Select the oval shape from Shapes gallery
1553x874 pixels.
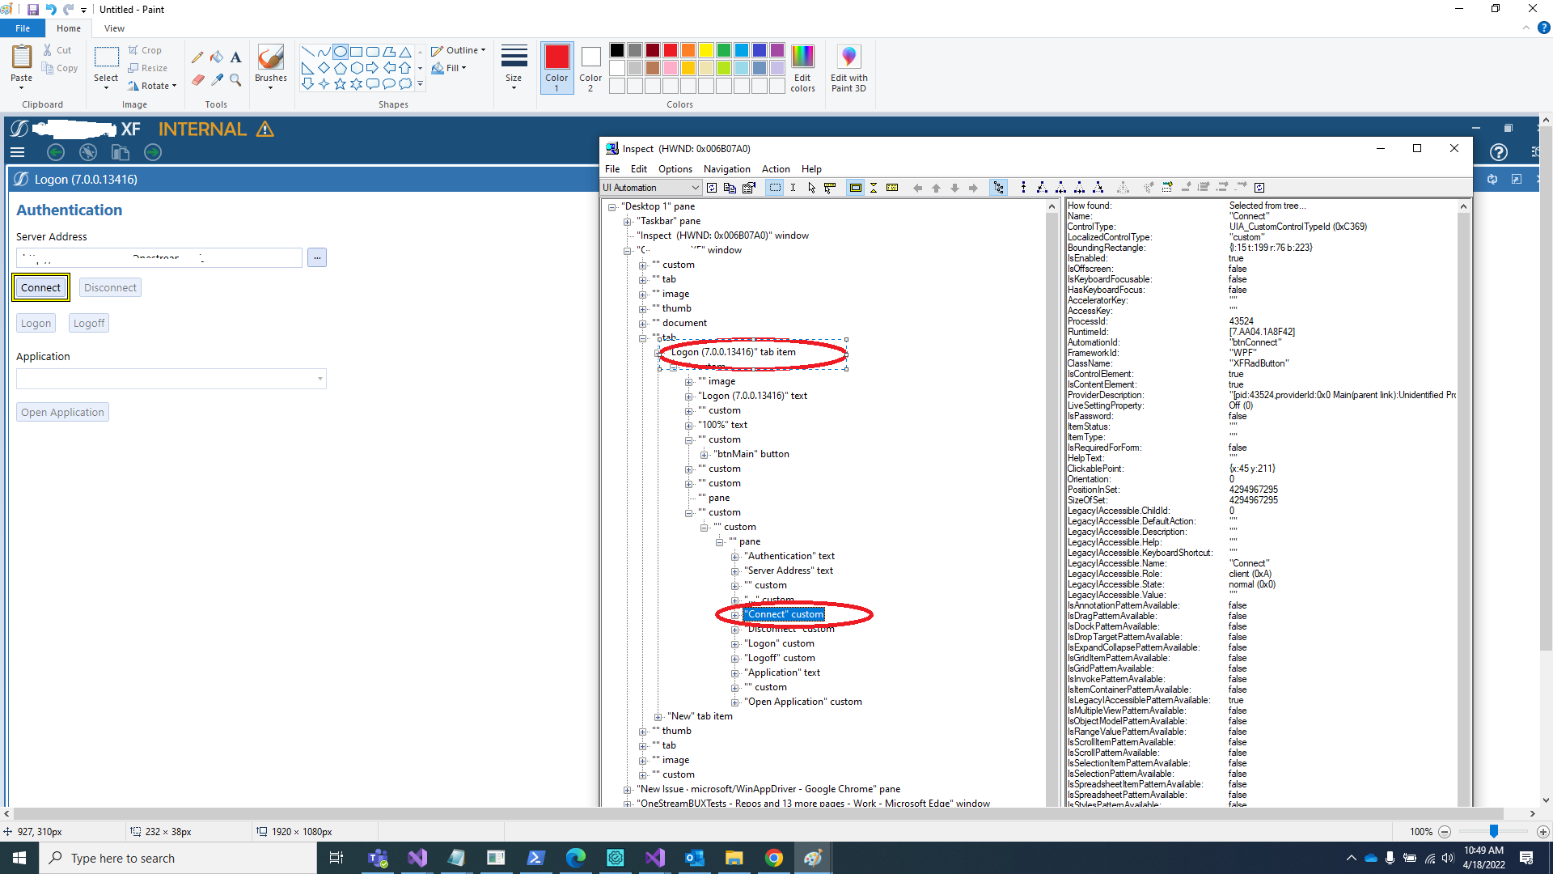341,51
